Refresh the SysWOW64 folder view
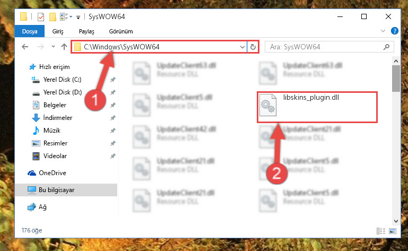Viewport: 408px width, 251px height. click(253, 47)
